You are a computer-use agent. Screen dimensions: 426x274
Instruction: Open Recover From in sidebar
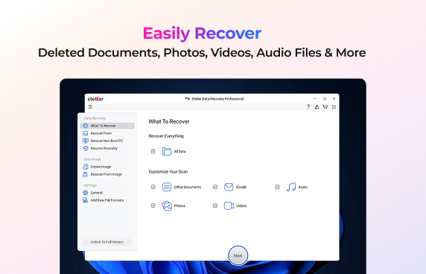pyautogui.click(x=107, y=133)
